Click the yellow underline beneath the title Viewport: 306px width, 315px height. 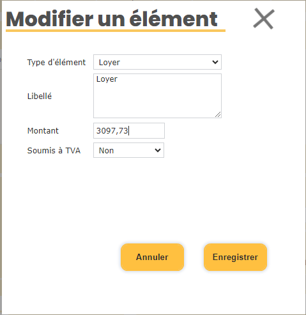tap(116, 31)
